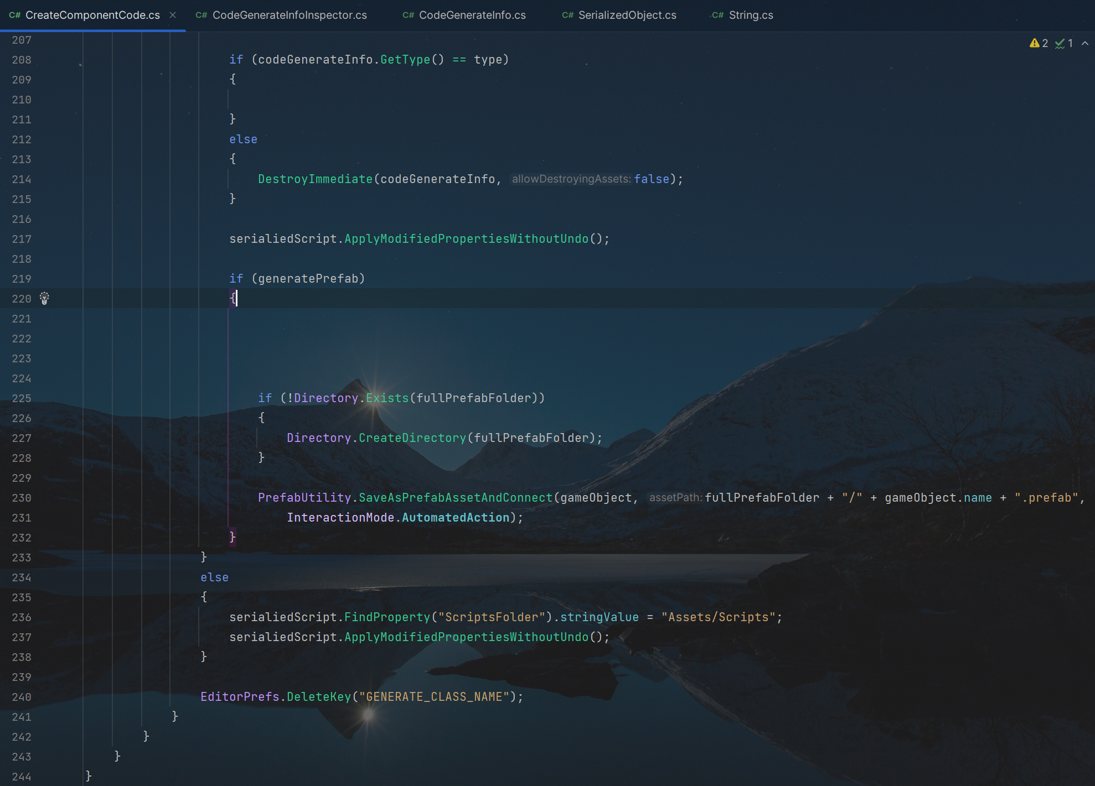Image resolution: width=1095 pixels, height=786 pixels.
Task: Click the quick-fix light bulb icon
Action: coord(45,299)
